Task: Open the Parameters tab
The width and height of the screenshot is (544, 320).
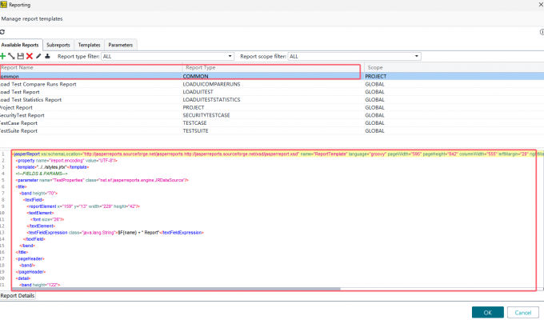Action: coord(121,45)
